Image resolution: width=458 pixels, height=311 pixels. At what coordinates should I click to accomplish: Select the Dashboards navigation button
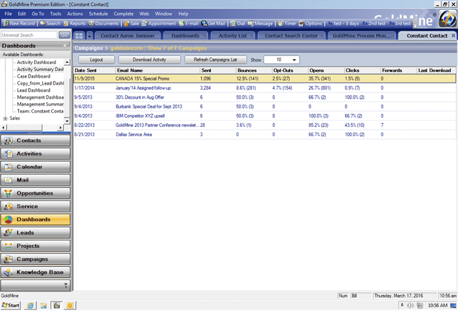[x=35, y=220]
